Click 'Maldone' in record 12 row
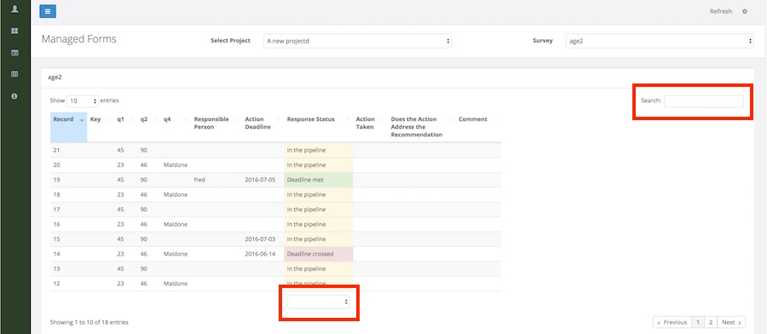Screen dimensions: 767x334 [x=176, y=284]
